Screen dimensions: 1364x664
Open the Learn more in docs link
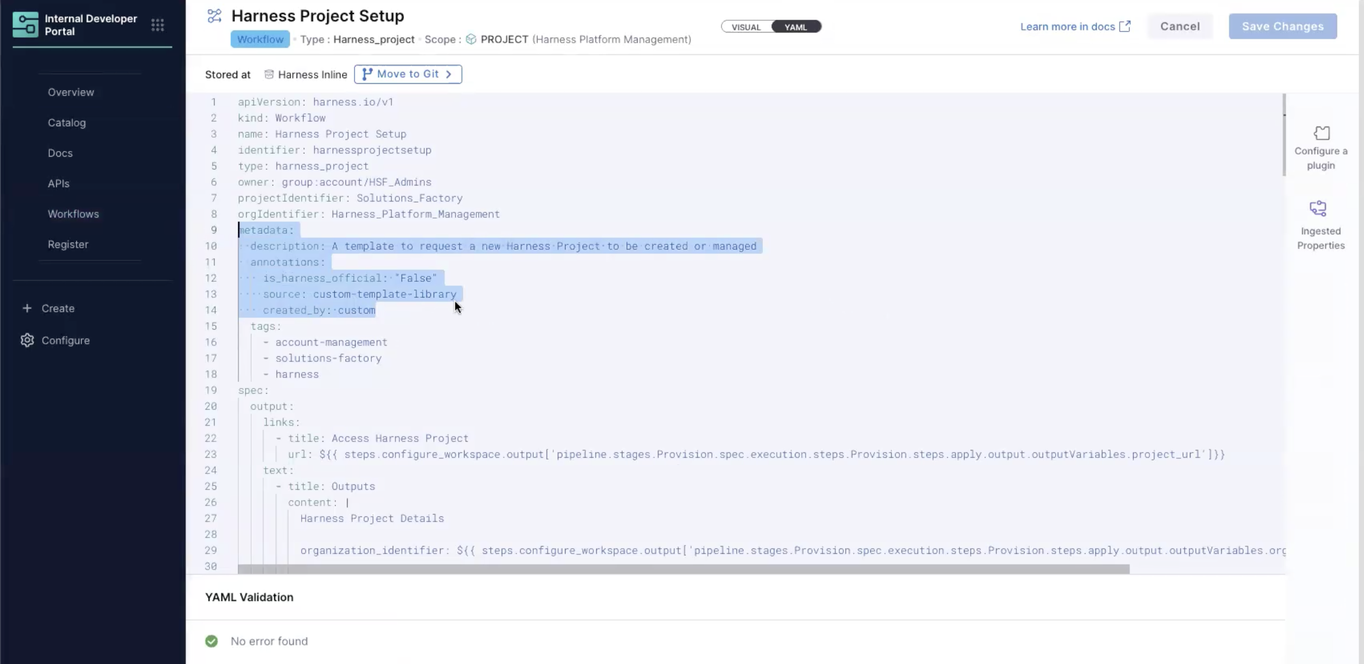point(1067,26)
